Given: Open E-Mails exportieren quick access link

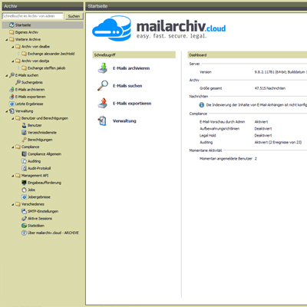Looking at the screenshot, I should coord(132,104).
